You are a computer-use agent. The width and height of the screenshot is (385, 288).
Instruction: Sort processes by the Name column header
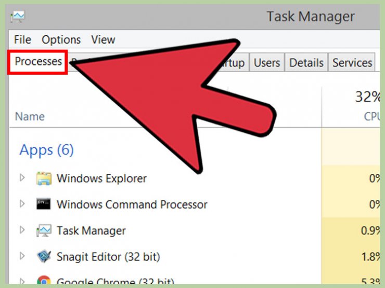[30, 117]
